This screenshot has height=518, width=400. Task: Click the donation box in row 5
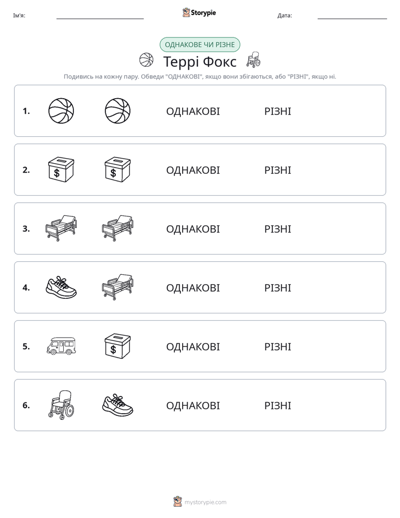(x=118, y=346)
